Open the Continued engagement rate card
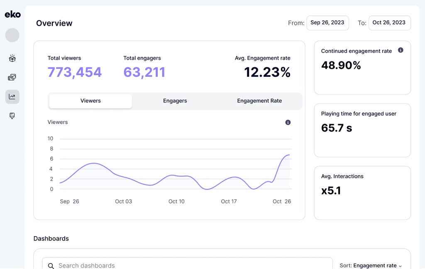This screenshot has width=425, height=269. coord(362,68)
